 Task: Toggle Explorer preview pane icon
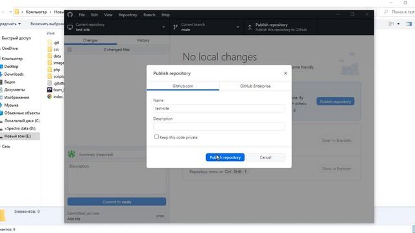pyautogui.click(x=409, y=24)
